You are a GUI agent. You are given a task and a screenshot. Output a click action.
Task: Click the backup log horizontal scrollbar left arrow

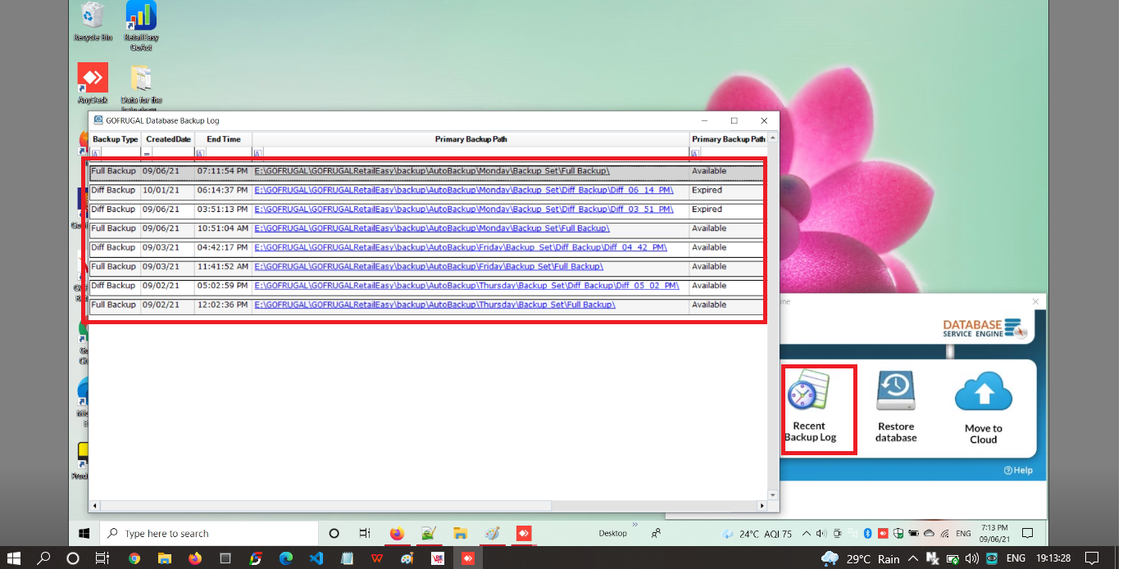pos(94,506)
